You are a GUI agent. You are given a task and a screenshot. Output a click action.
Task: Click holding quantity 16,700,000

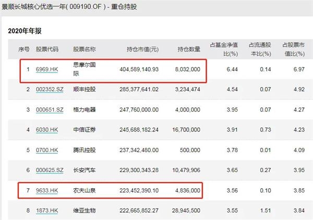(x=186, y=130)
